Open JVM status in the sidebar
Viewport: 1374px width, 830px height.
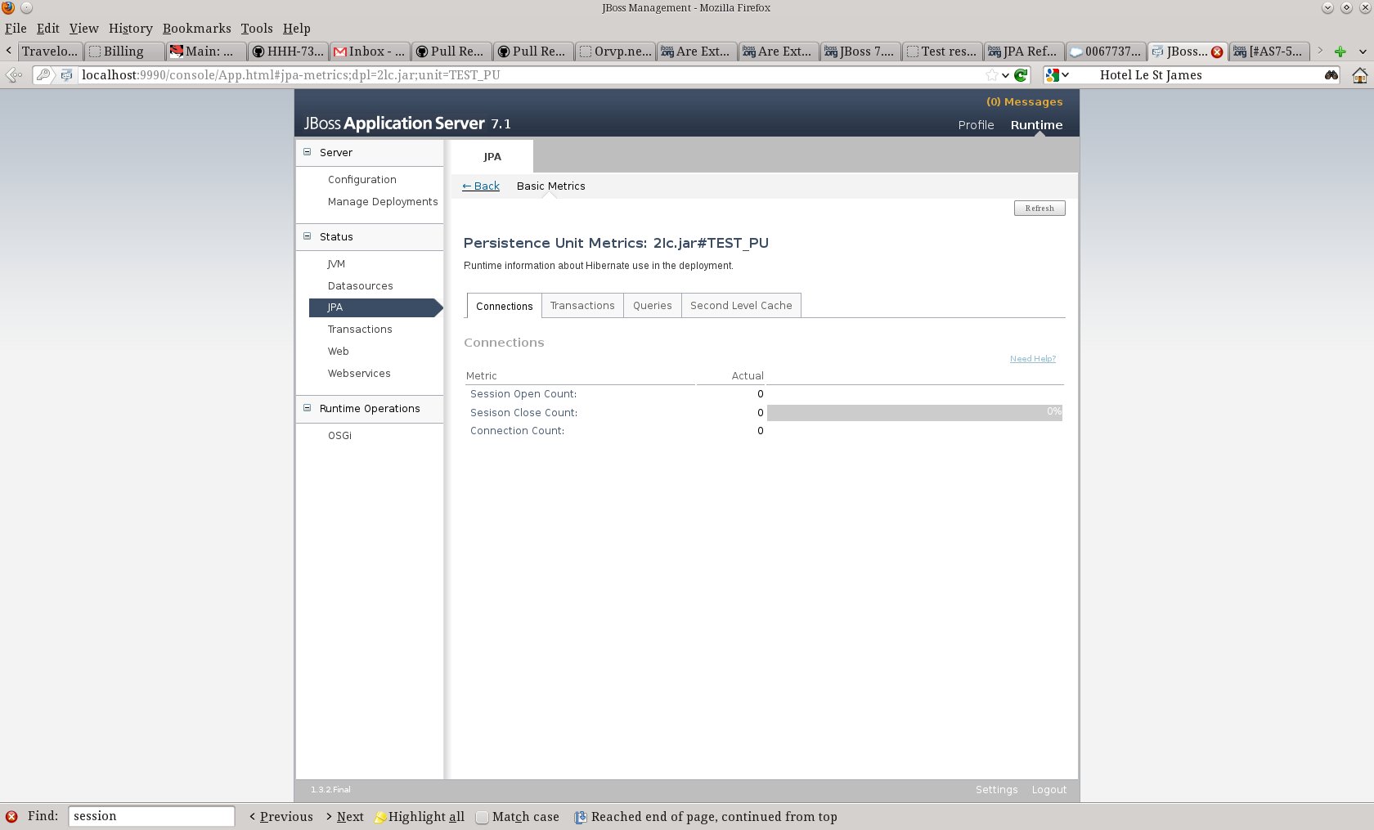pos(336,264)
